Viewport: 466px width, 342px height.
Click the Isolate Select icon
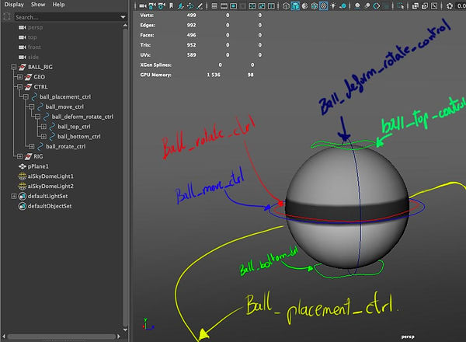[401, 5]
